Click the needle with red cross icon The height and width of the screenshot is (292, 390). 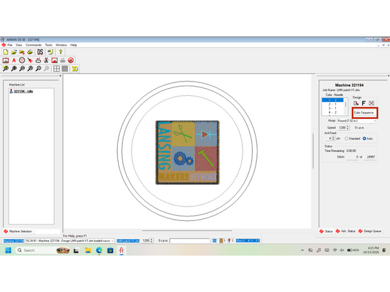pyautogui.click(x=30, y=61)
